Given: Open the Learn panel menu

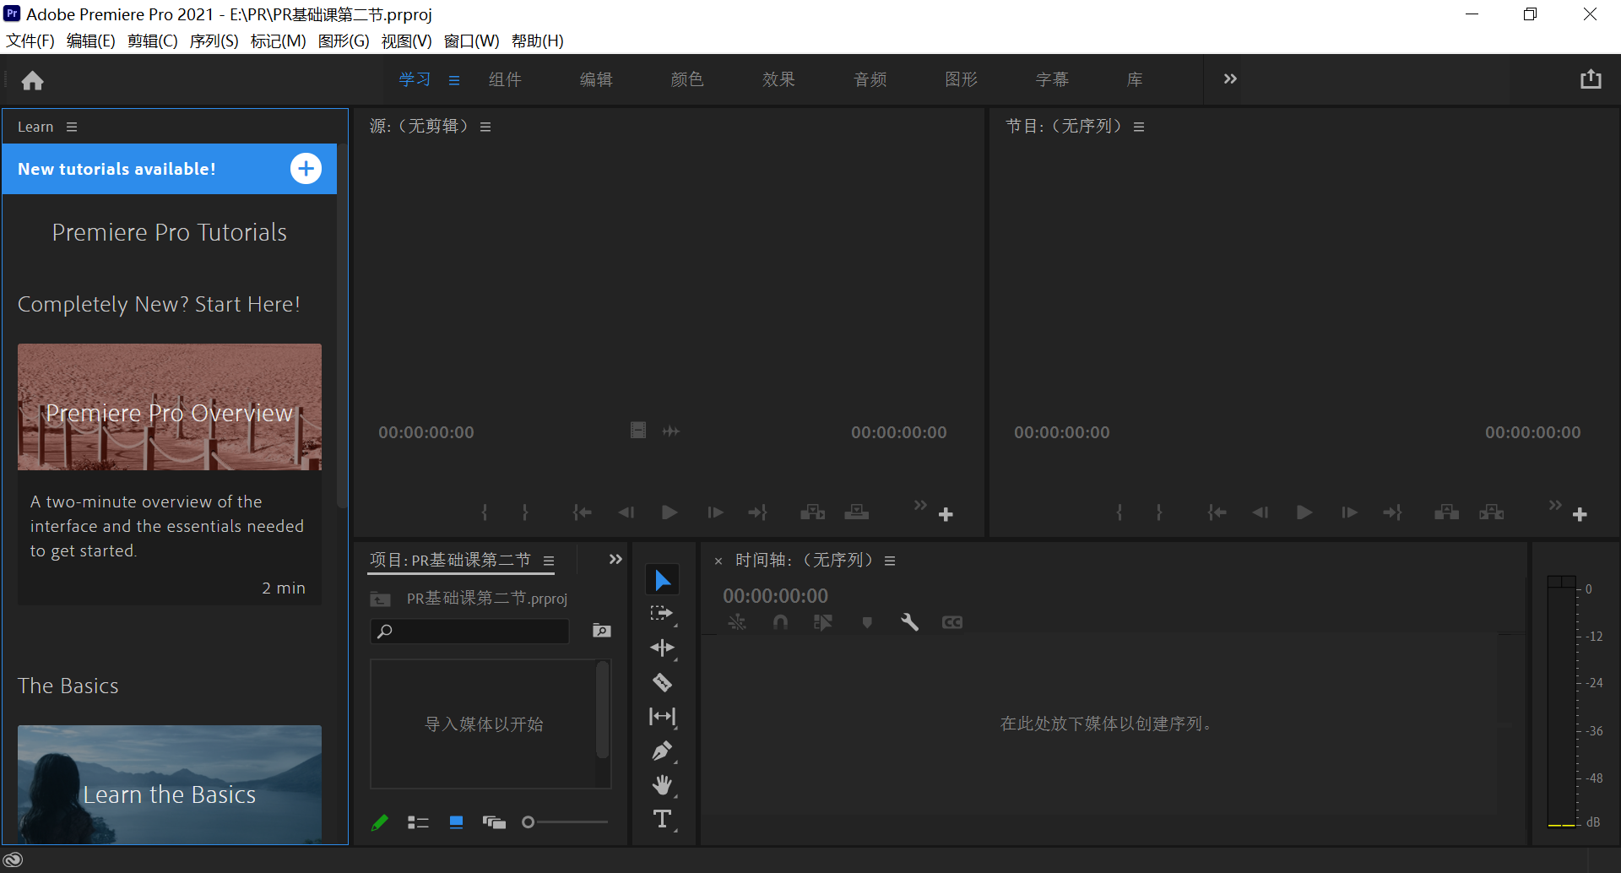Looking at the screenshot, I should click(x=72, y=127).
